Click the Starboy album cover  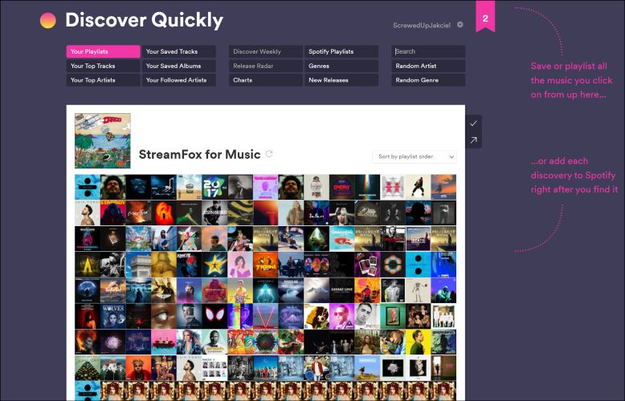(112, 213)
